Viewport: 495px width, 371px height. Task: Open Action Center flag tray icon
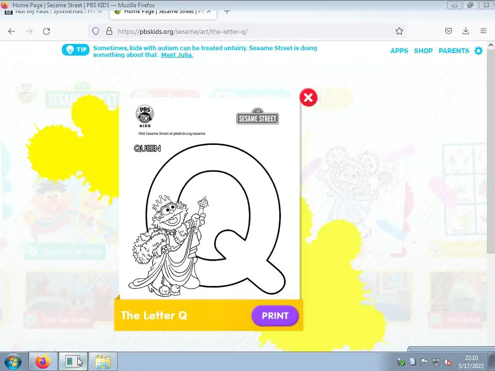coord(424,362)
